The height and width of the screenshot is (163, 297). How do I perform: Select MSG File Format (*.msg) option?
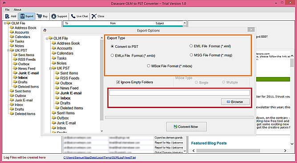coord(191,55)
